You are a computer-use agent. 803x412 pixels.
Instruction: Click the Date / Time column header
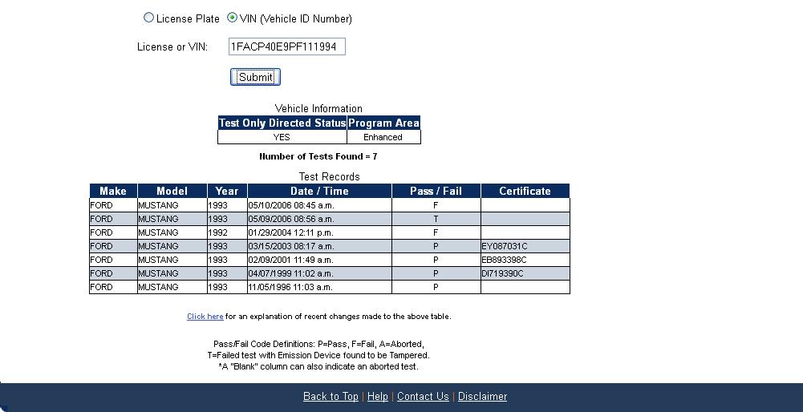click(319, 191)
